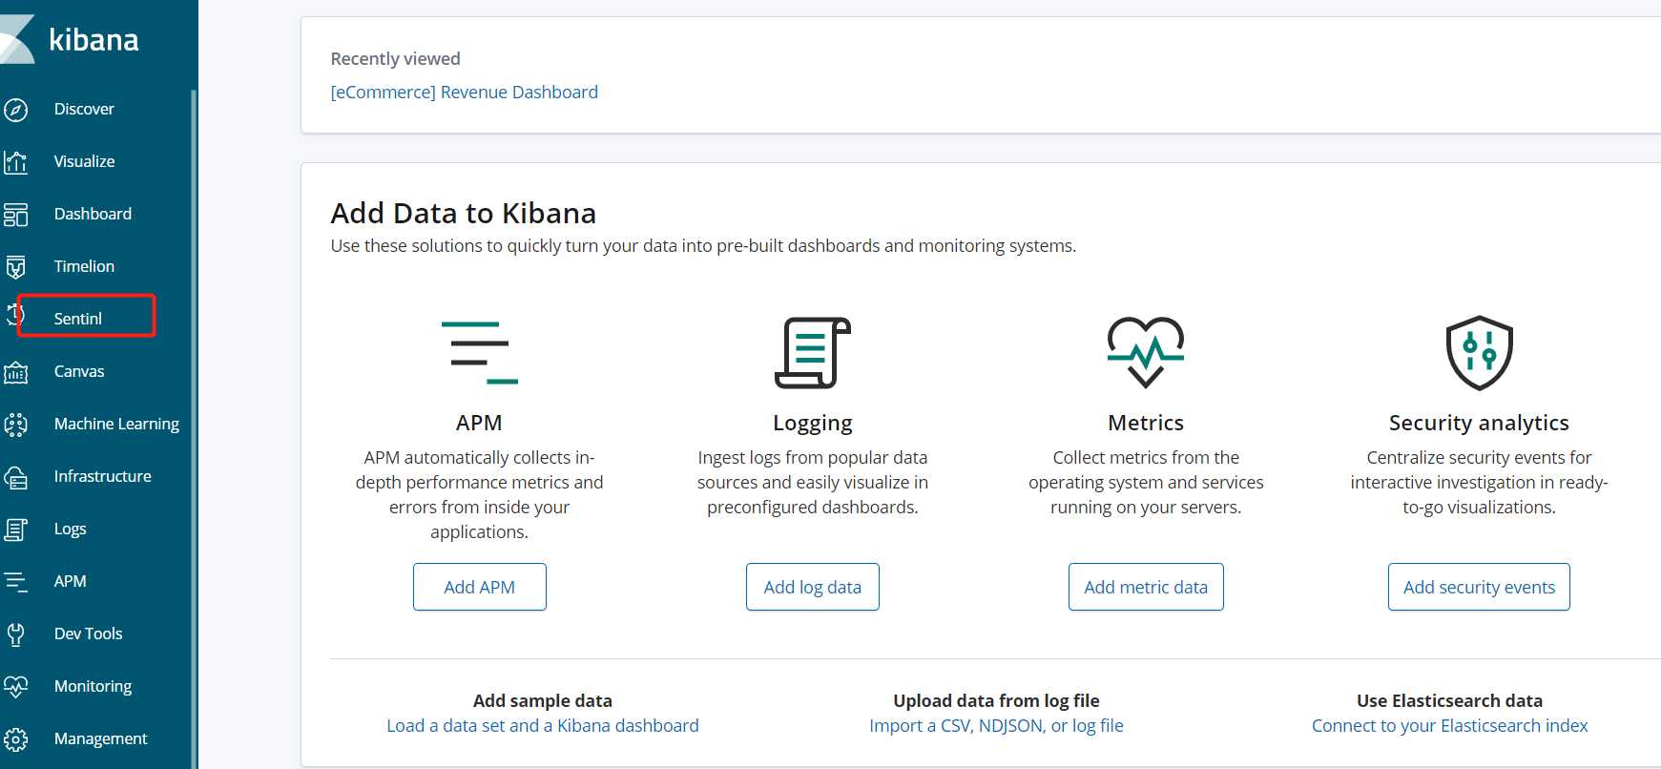Click the sidebar vertical scrollbar
Viewport: 1661px width, 769px height.
coord(194,429)
